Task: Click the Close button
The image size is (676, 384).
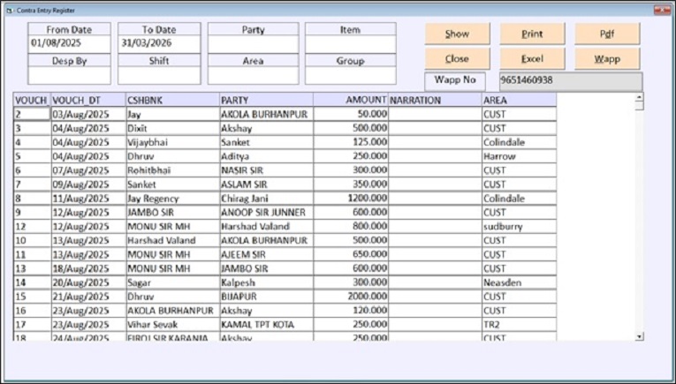Action: click(457, 58)
